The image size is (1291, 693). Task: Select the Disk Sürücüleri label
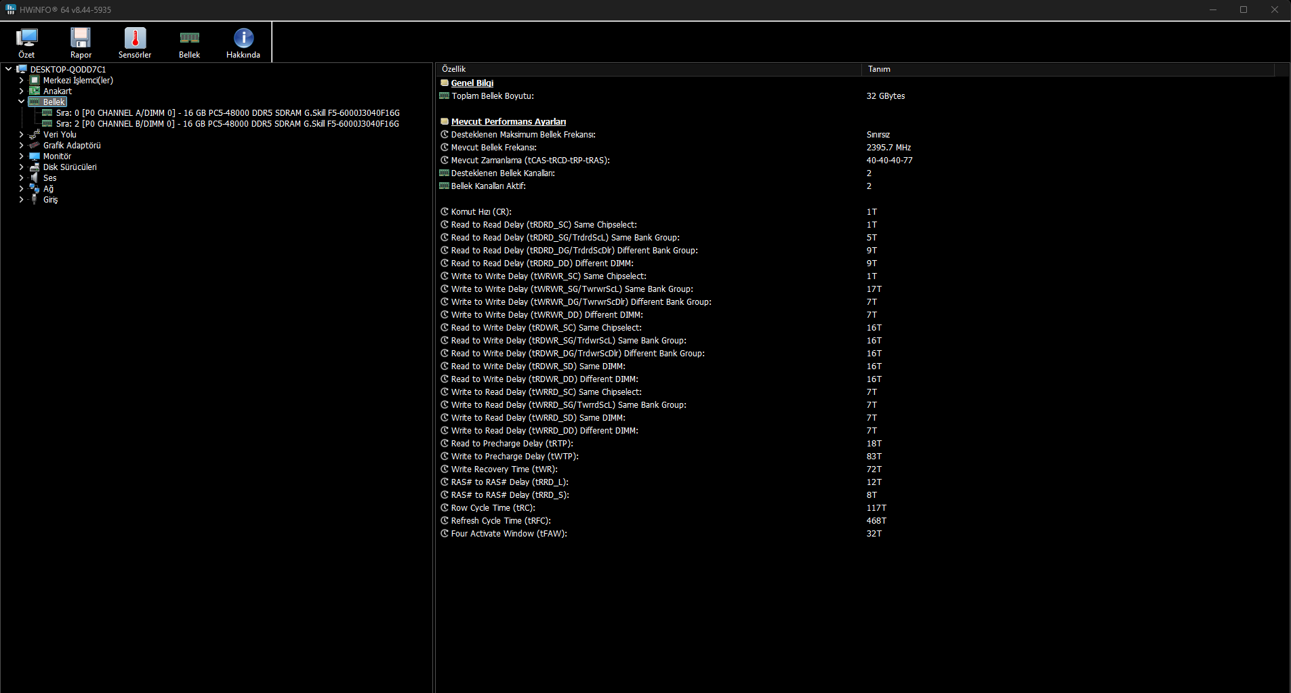click(70, 167)
